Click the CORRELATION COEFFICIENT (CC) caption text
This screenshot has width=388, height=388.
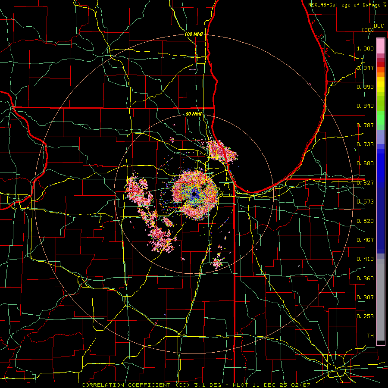click(136, 385)
